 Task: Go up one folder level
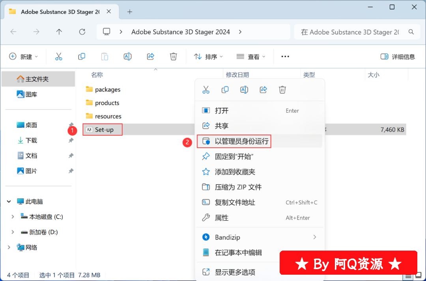tap(59, 32)
